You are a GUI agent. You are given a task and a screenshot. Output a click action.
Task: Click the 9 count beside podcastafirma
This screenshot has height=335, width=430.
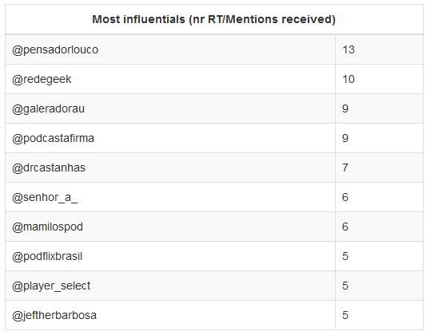click(x=345, y=138)
